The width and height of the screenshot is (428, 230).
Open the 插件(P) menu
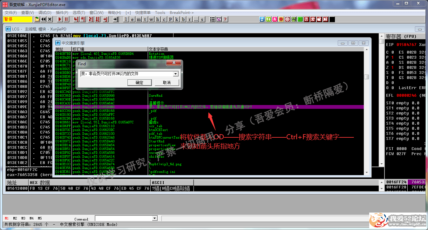tap(62, 13)
